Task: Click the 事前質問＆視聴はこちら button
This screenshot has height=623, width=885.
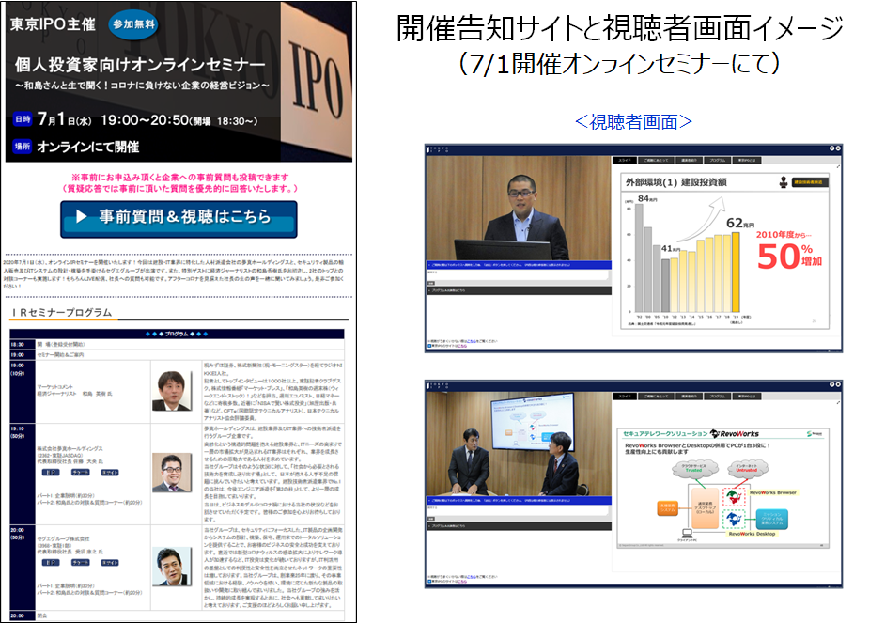Action: click(x=179, y=218)
